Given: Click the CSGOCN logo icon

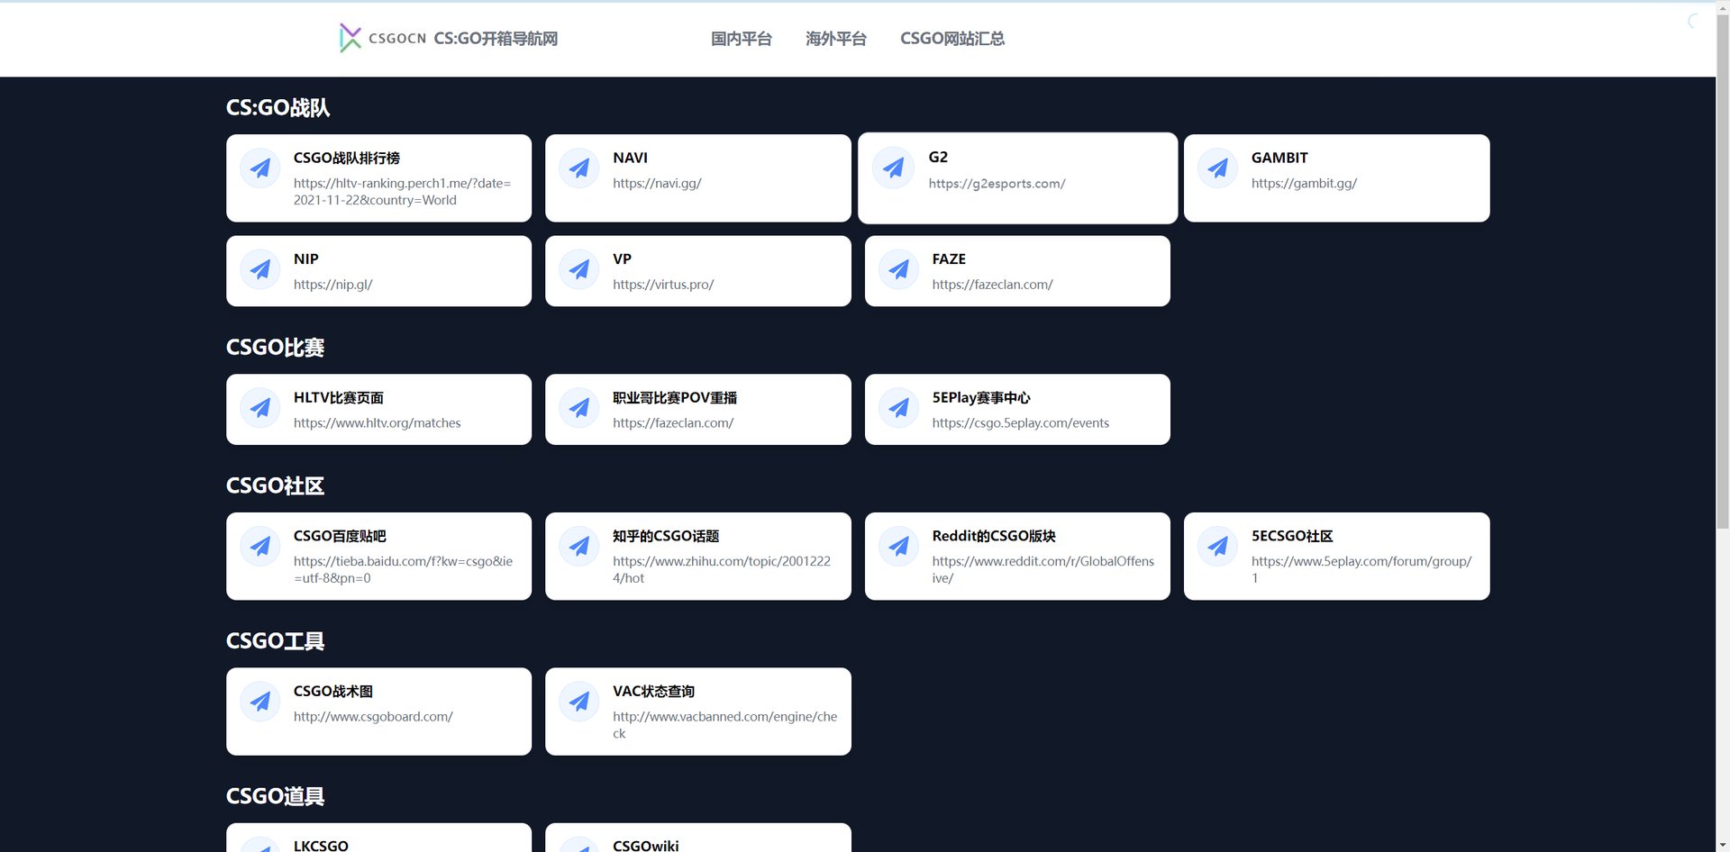Looking at the screenshot, I should coord(351,38).
